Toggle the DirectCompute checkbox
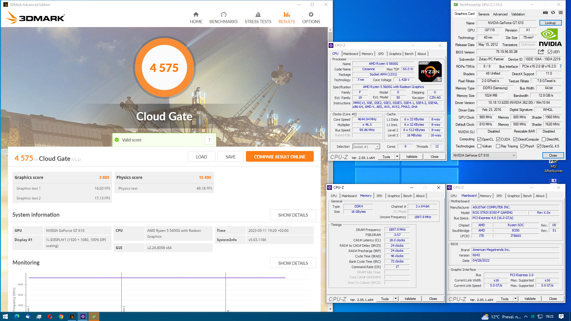 [515, 139]
